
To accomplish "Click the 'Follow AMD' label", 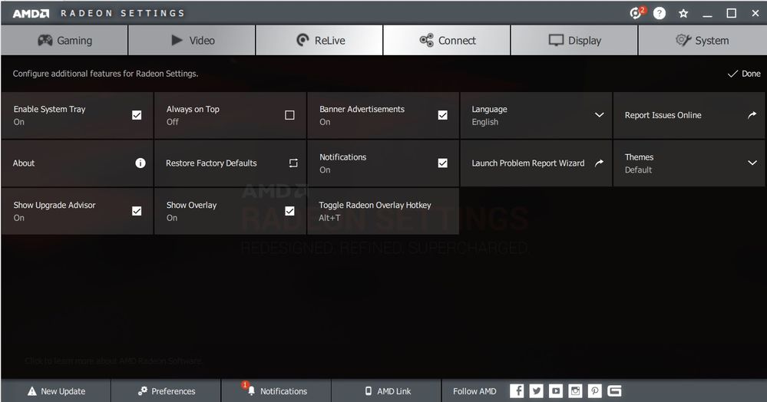I will [474, 391].
